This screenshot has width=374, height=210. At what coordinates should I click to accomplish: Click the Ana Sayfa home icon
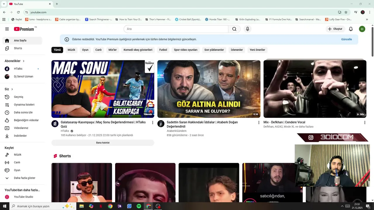pos(7,41)
